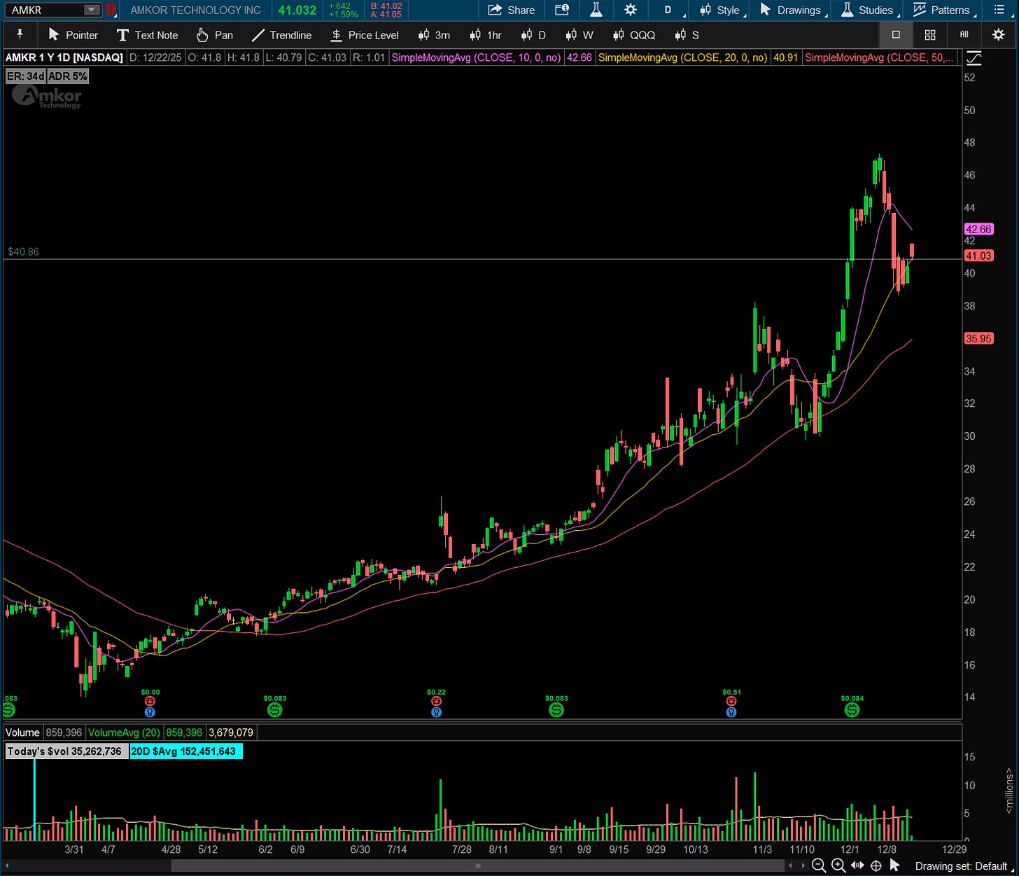Click the dividend marker near 6/2
Image resolution: width=1019 pixels, height=876 pixels.
click(x=274, y=709)
